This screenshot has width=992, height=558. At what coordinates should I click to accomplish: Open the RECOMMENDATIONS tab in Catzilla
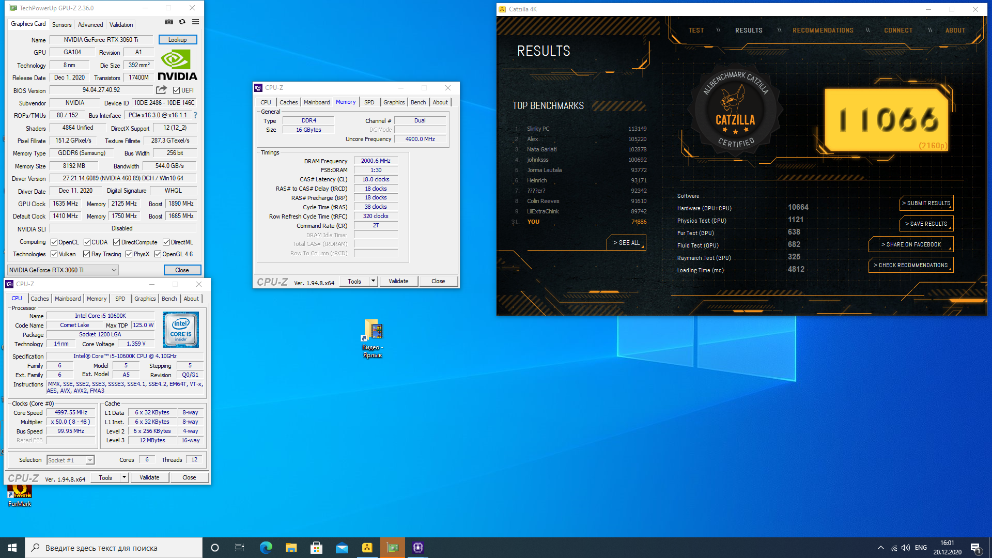[x=823, y=30]
